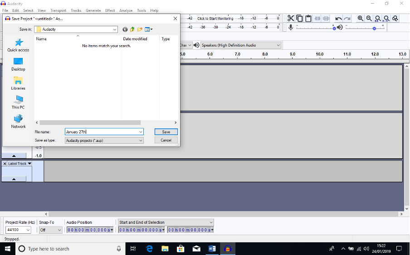Click Trim audio outside selection icon
Screen dimensions: 410x255
[317, 18]
